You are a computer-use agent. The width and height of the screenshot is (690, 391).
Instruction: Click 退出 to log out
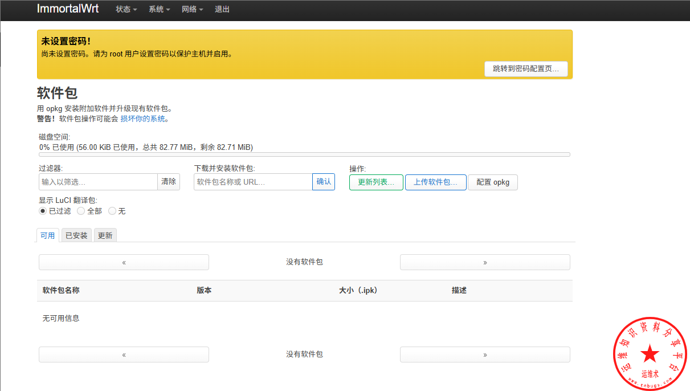[x=222, y=10]
